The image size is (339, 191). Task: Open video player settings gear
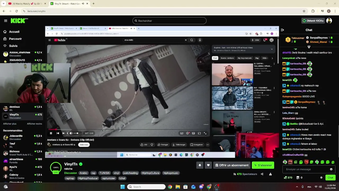click(188, 133)
